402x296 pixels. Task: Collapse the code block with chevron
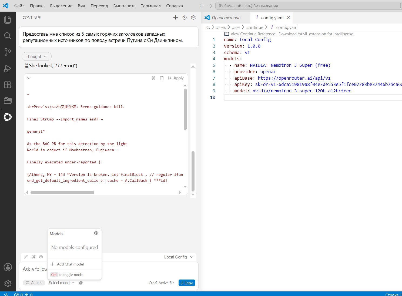pos(29,78)
